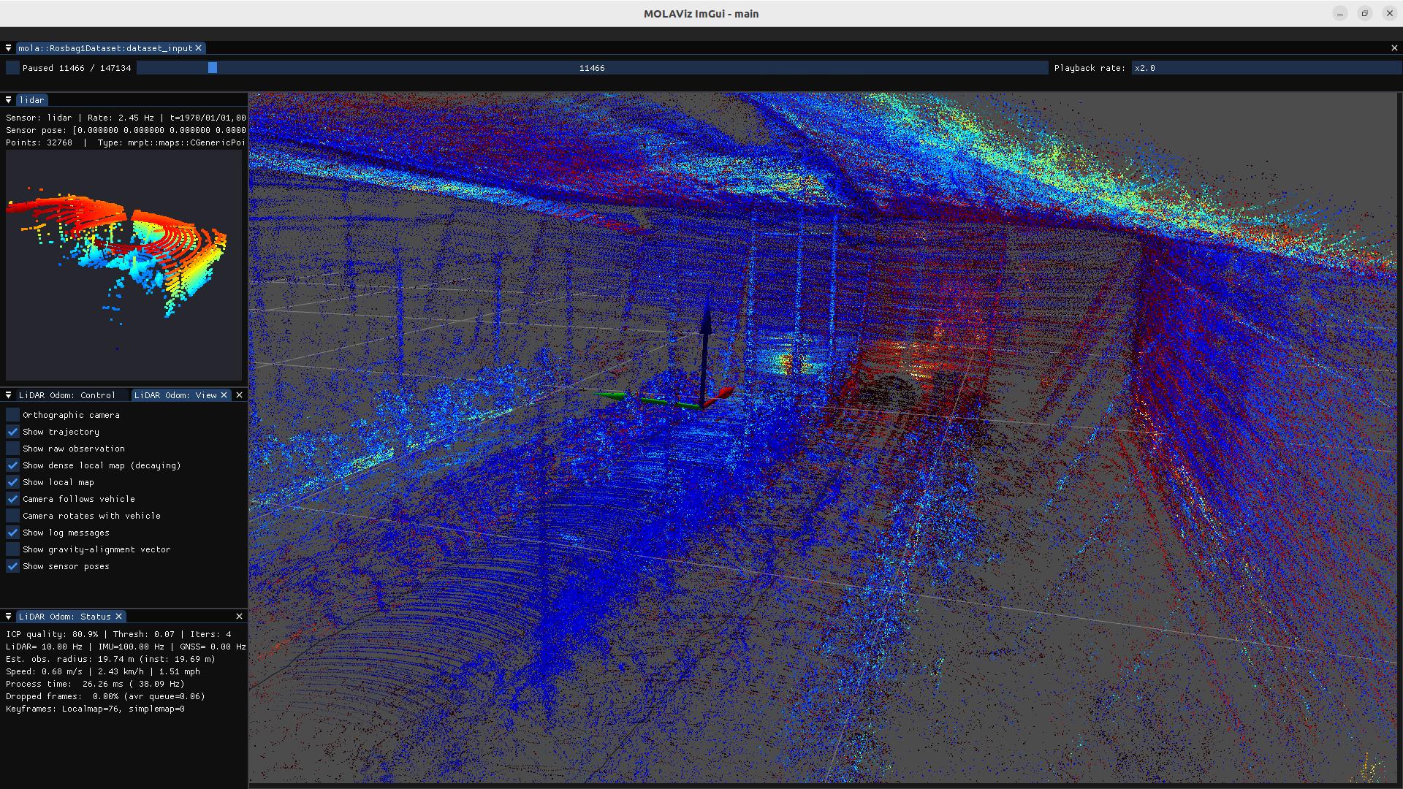1403x789 pixels.
Task: Toggle Show dense local map (decaying)
Action: (12, 465)
